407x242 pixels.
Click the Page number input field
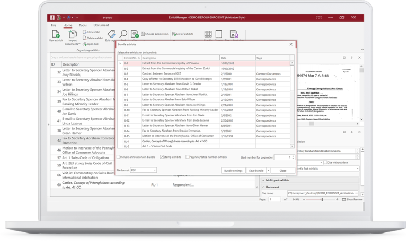pyautogui.click(x=275, y=199)
